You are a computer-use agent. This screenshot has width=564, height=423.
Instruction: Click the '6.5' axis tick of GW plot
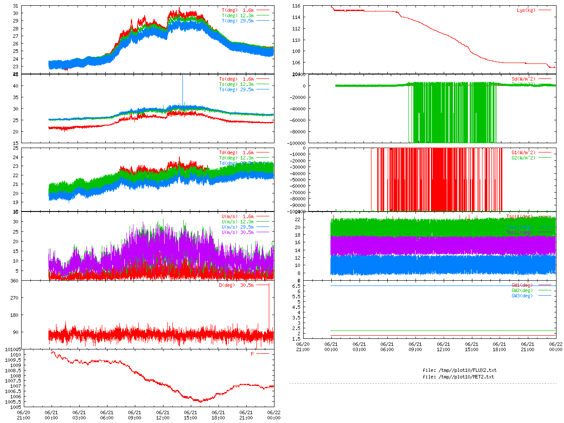(296, 286)
